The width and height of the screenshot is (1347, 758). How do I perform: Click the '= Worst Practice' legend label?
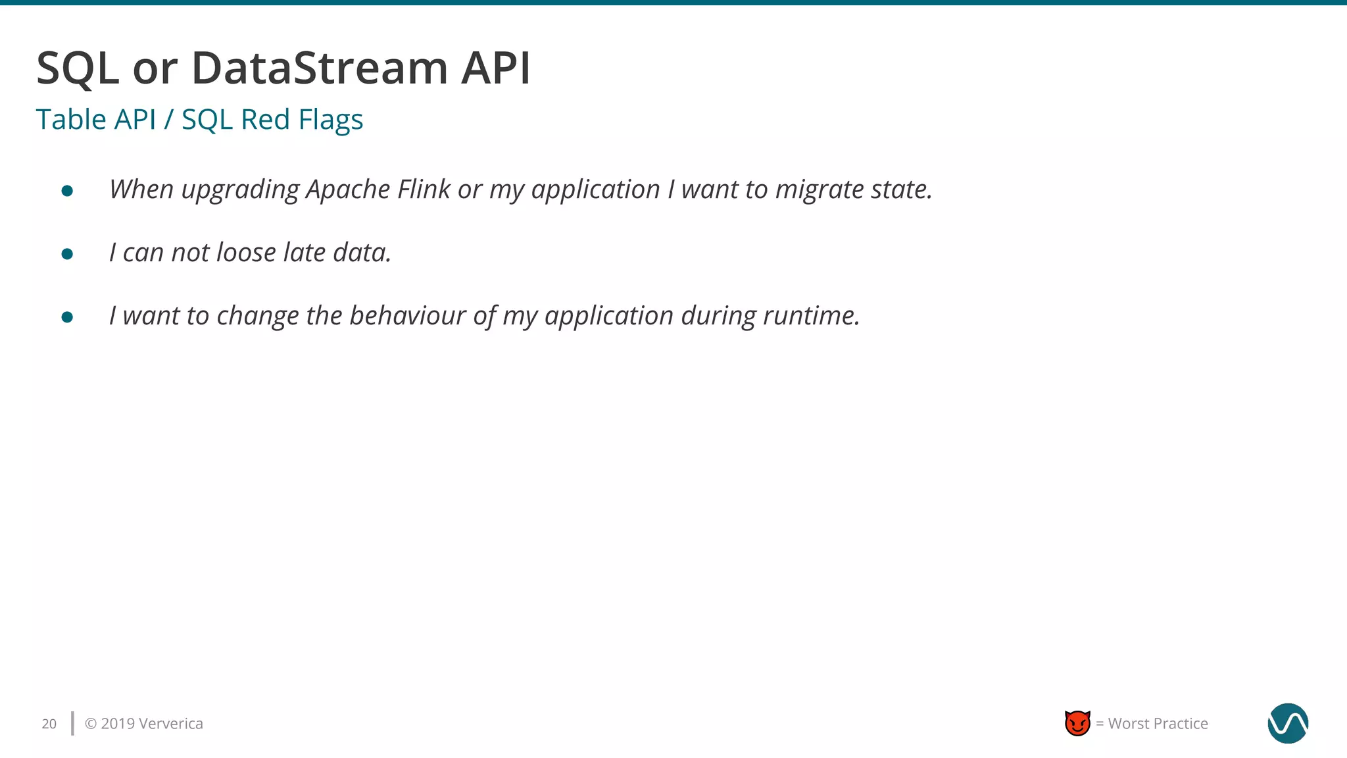[1152, 724]
